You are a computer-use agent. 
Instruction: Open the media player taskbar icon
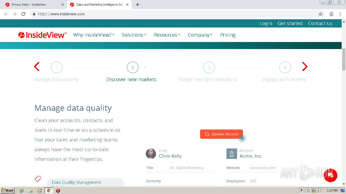(x=40, y=190)
